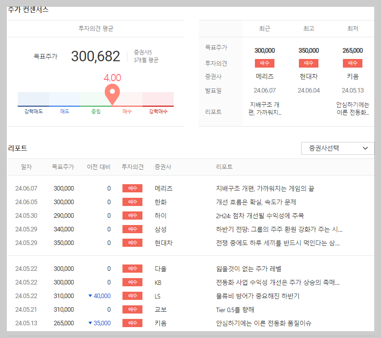Open report 개선 흐름은 확실, 속도가 문제

click(256, 202)
